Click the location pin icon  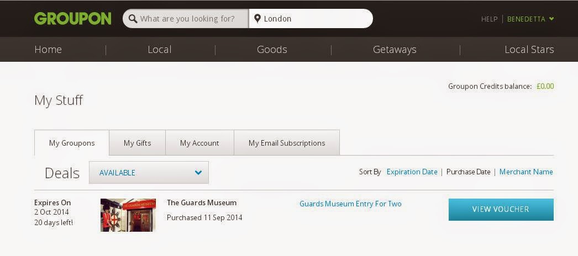pos(258,18)
